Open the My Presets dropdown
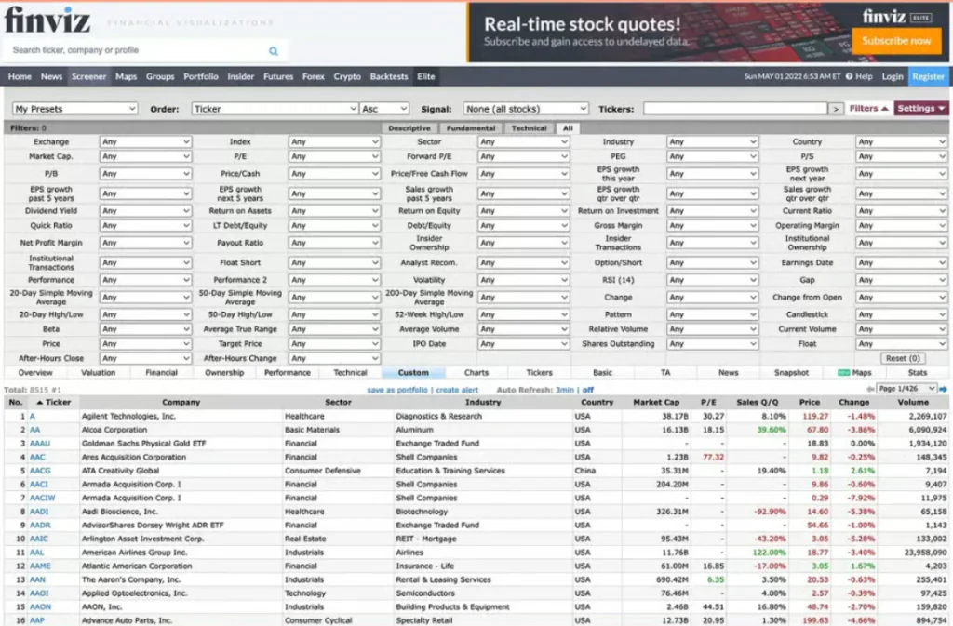 point(74,109)
